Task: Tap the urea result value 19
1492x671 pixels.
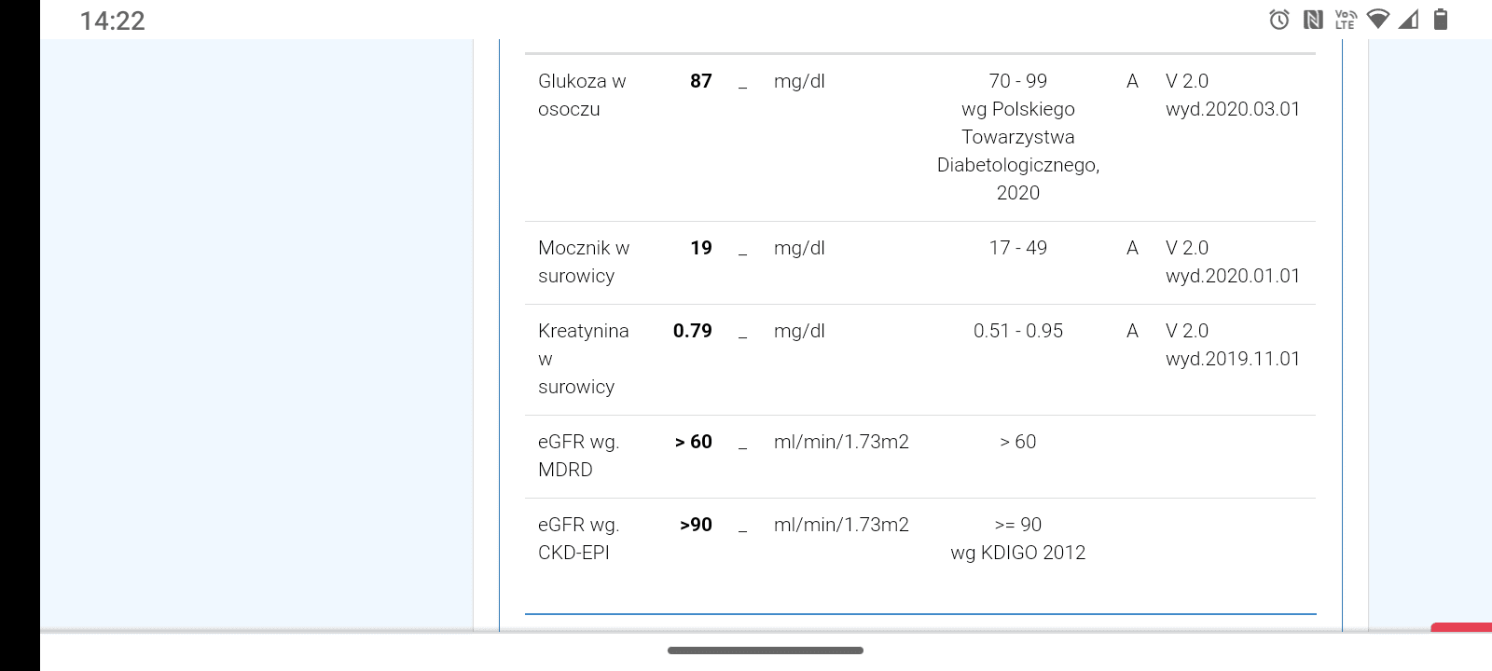Action: [x=701, y=248]
